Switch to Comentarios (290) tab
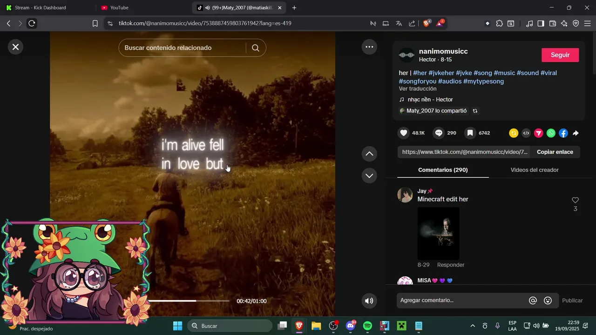 tap(443, 170)
